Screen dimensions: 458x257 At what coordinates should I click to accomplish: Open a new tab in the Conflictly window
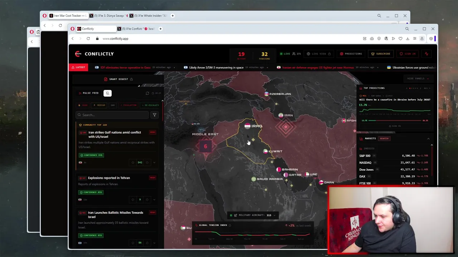point(160,29)
